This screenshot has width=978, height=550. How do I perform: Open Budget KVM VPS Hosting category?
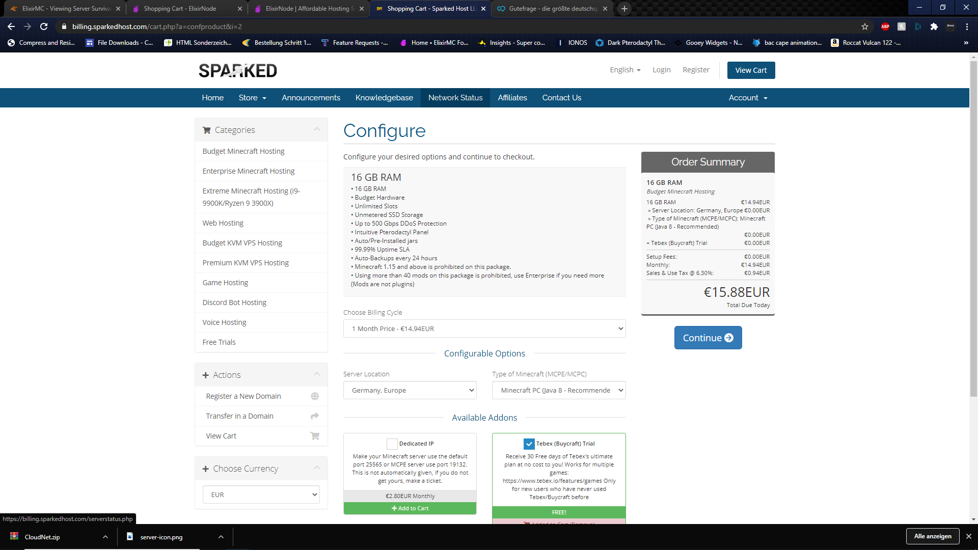pos(242,243)
